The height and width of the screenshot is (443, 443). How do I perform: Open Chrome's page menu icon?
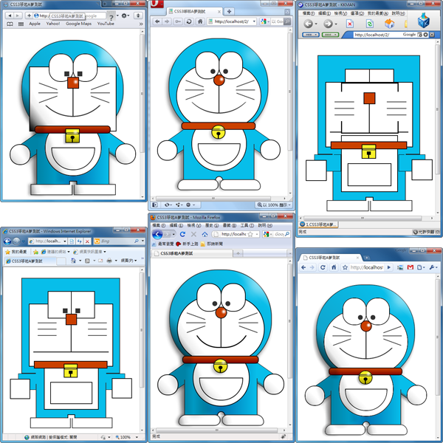421,267
